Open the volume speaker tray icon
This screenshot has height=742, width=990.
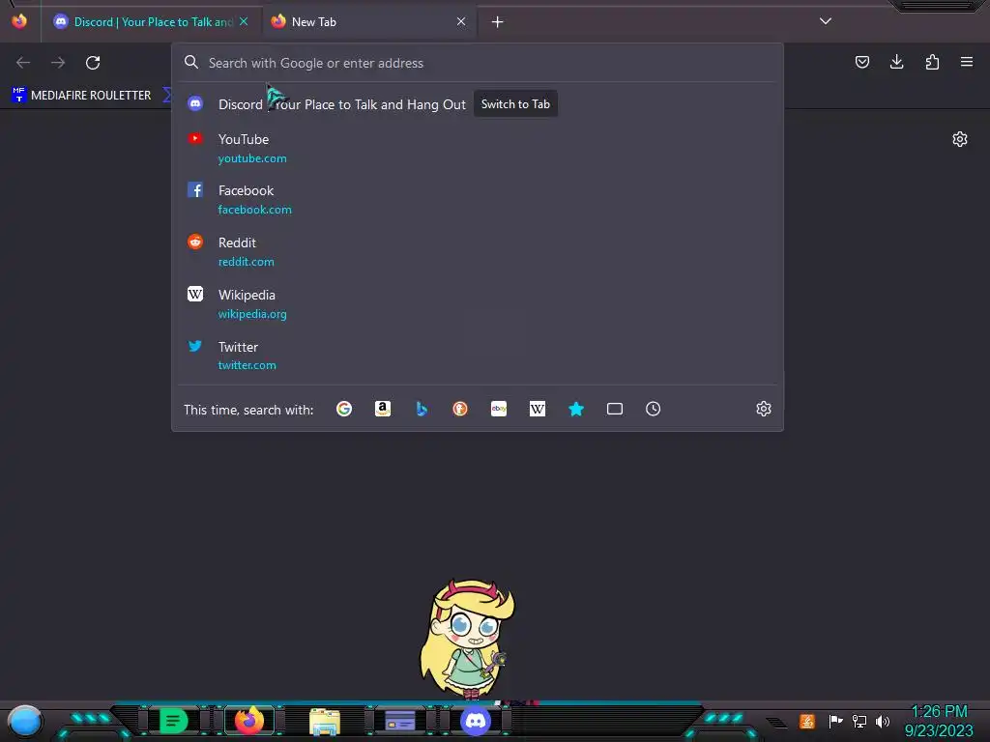coord(882,721)
